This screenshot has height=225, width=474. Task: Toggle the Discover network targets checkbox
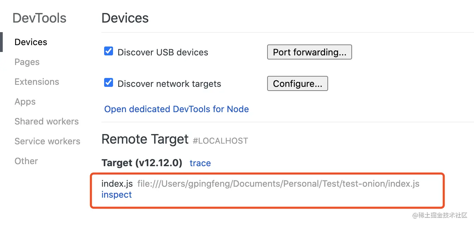(109, 83)
